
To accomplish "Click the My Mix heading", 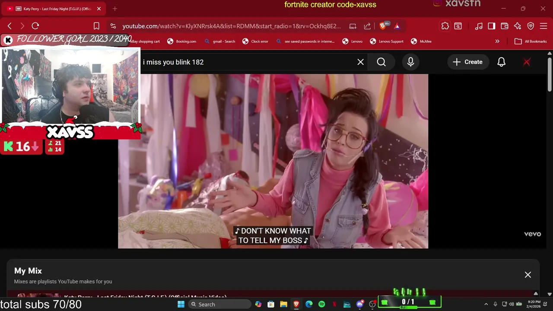I will pos(28,271).
